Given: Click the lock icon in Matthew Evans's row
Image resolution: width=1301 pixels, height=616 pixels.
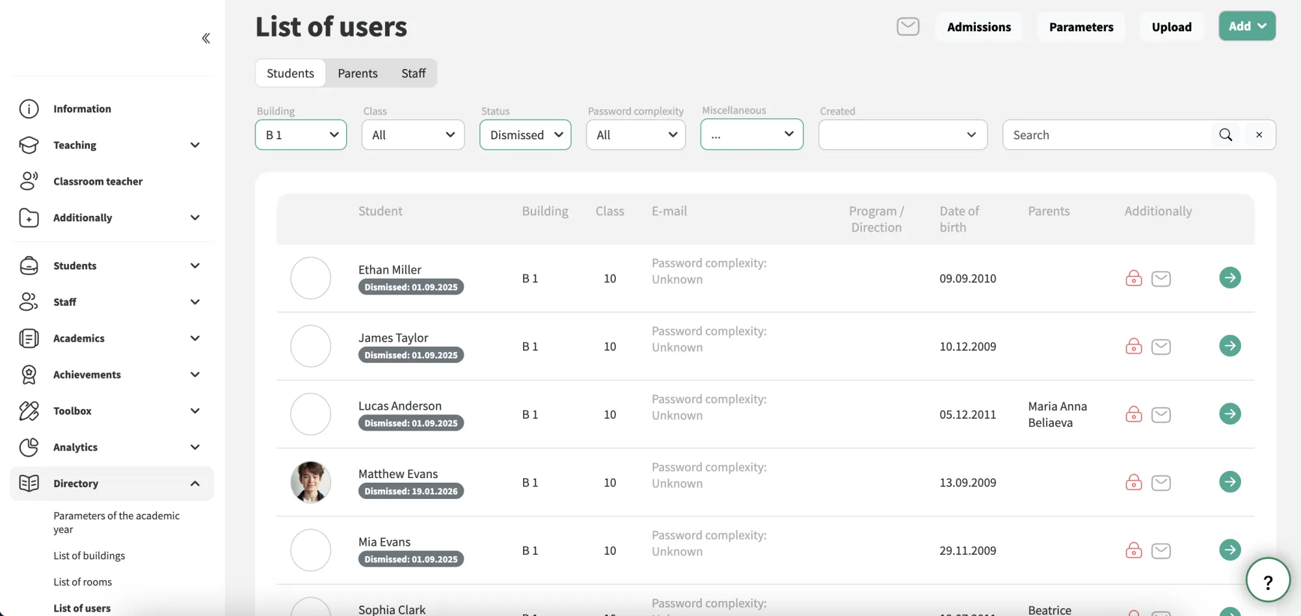Looking at the screenshot, I should coord(1134,482).
